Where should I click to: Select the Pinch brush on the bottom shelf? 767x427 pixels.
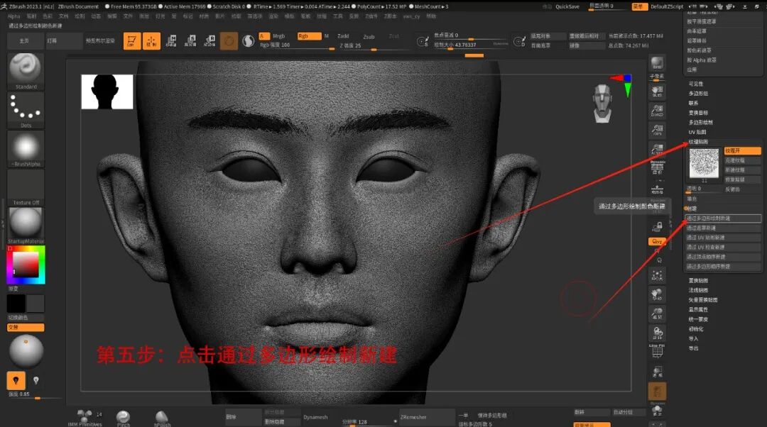pyautogui.click(x=123, y=417)
